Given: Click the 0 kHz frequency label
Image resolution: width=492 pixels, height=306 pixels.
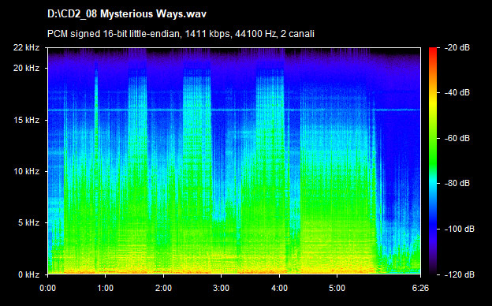Looking at the screenshot, I should [x=28, y=274].
